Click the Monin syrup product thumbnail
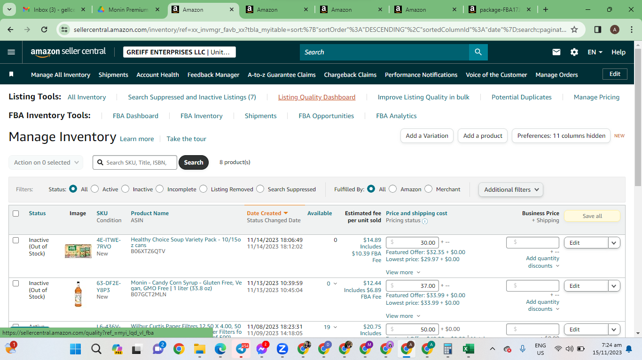The height and width of the screenshot is (360, 642). pos(78,294)
